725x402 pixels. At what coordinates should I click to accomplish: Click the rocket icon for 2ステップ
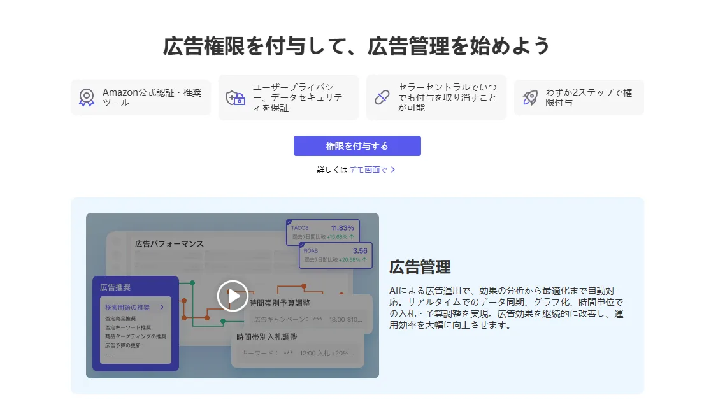pos(530,97)
